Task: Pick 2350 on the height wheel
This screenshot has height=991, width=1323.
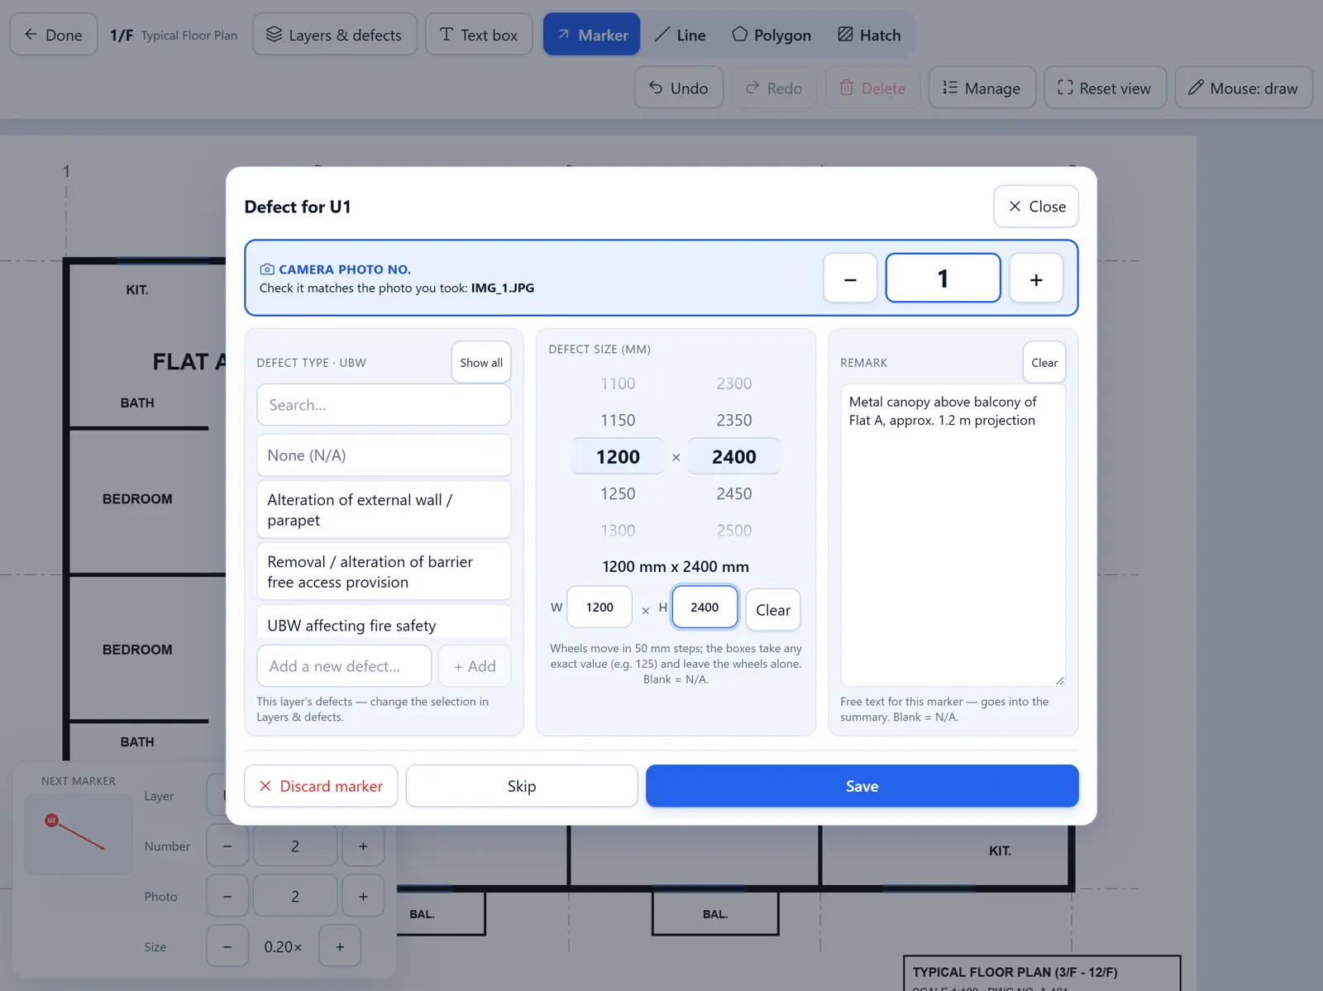Action: [734, 420]
